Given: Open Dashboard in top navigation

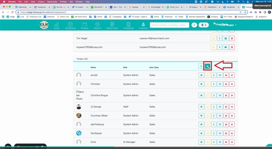Looking at the screenshot, I should 70,26.
